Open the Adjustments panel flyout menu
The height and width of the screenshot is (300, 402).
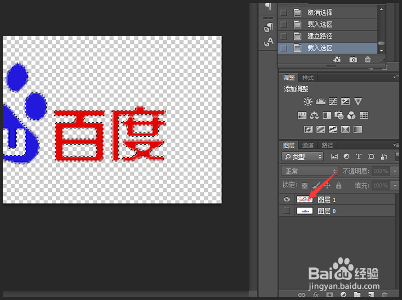[x=396, y=77]
